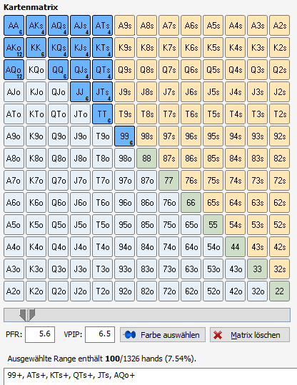Select the AJo offsuit cell

point(14,92)
